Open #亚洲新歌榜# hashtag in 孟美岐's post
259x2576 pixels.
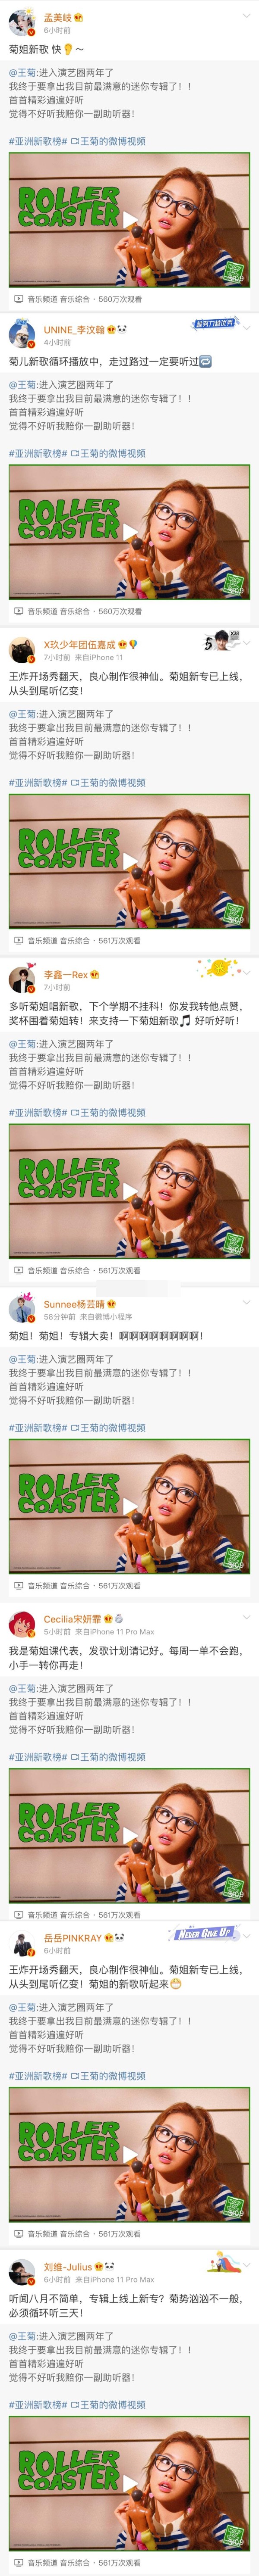38,141
